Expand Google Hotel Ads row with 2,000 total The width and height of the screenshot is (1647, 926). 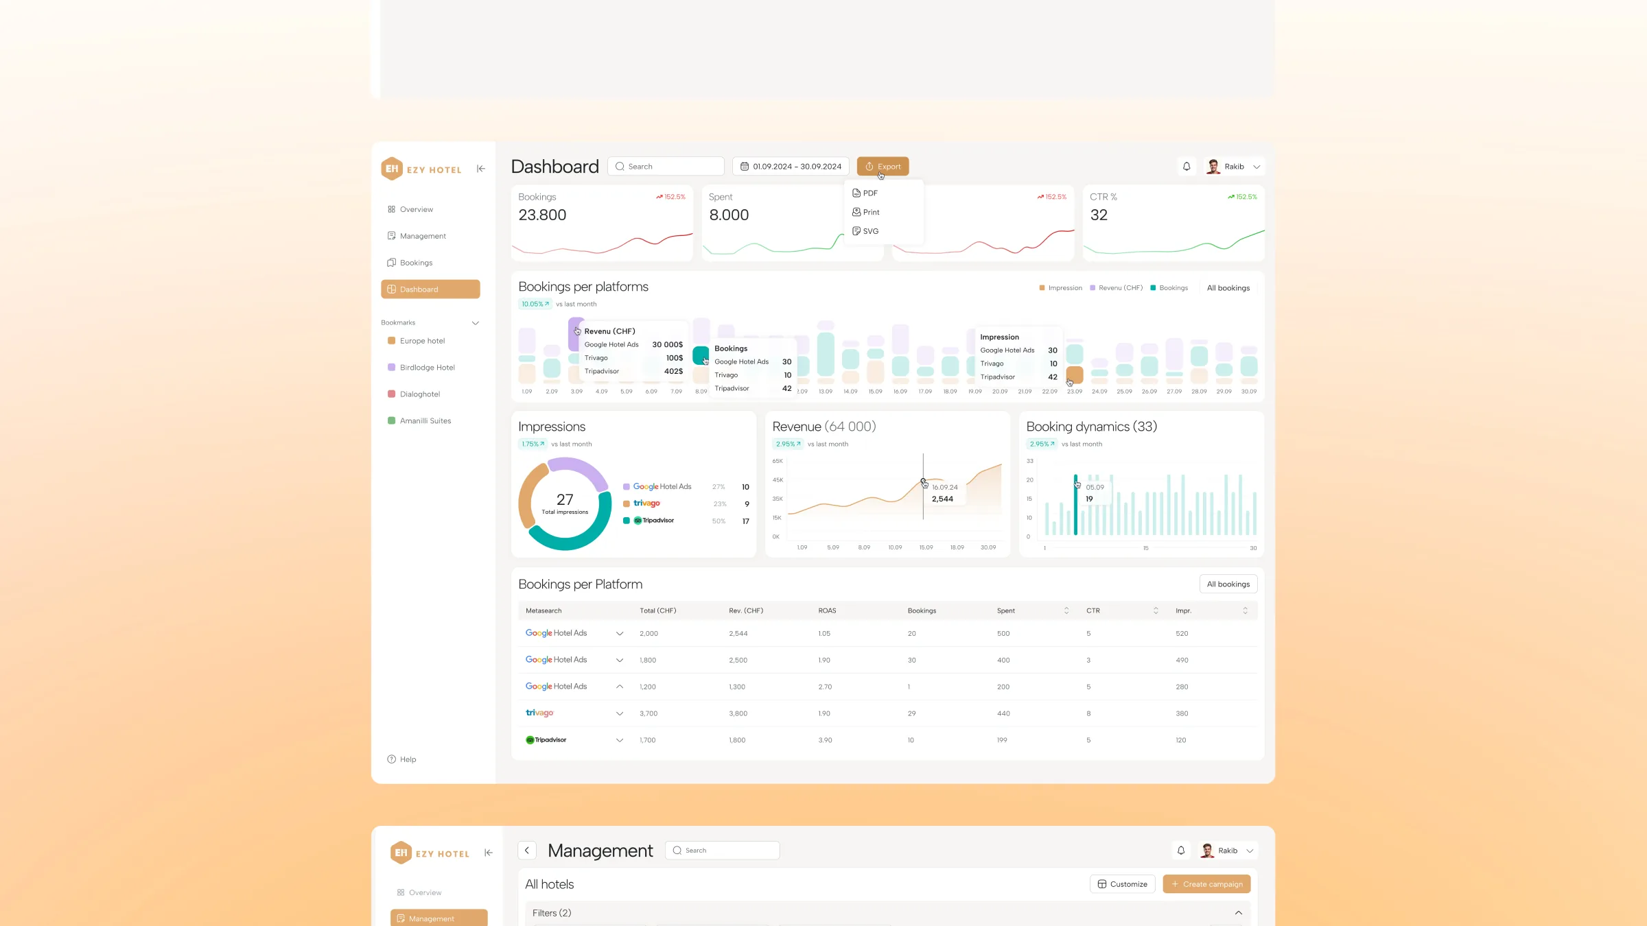coord(620,634)
